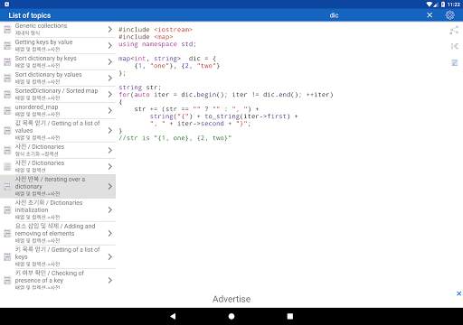Screen dimensions: 463x325
Task: Select the 'Getting keys by value' topic title
Action: pyautogui.click(x=43, y=42)
